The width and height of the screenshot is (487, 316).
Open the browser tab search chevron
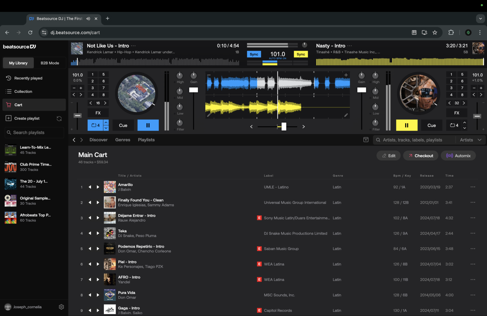(x=480, y=19)
